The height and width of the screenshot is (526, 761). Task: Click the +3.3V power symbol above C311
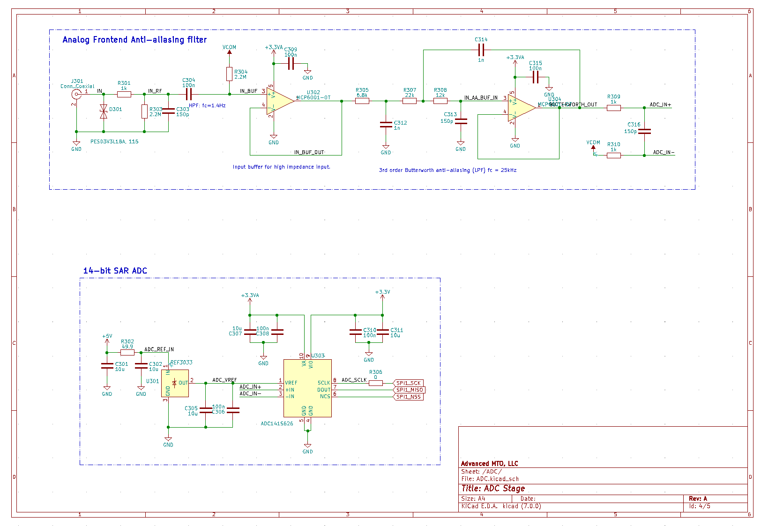click(x=382, y=295)
